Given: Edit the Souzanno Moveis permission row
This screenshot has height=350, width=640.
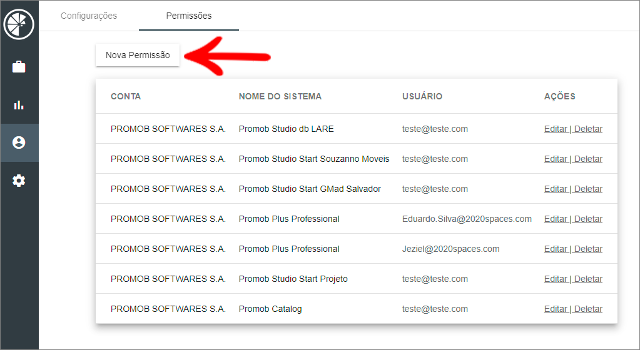Looking at the screenshot, I should click(x=556, y=159).
